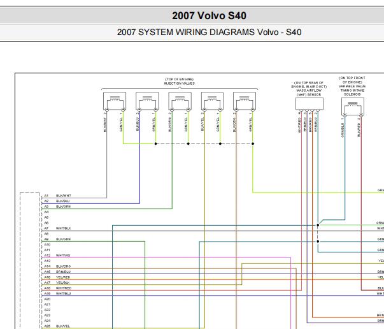Screen dimensions: 384x329
Task: Click the MAF sensor component box
Action: pos(309,104)
